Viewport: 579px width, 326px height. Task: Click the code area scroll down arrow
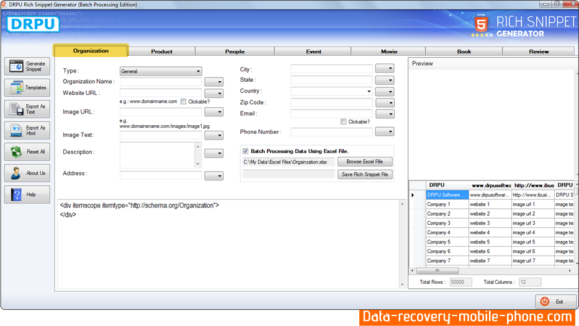pyautogui.click(x=402, y=284)
